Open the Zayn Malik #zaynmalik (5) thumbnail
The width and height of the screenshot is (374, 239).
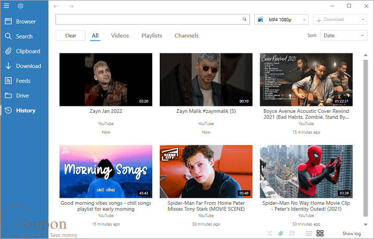206,80
